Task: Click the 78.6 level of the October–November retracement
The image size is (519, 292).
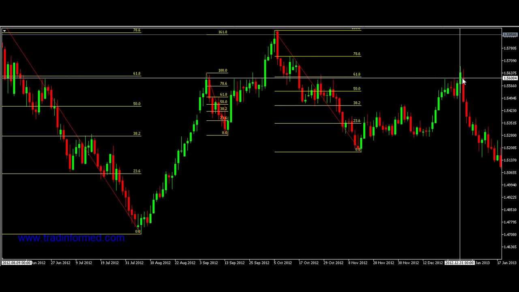Action: [x=356, y=54]
